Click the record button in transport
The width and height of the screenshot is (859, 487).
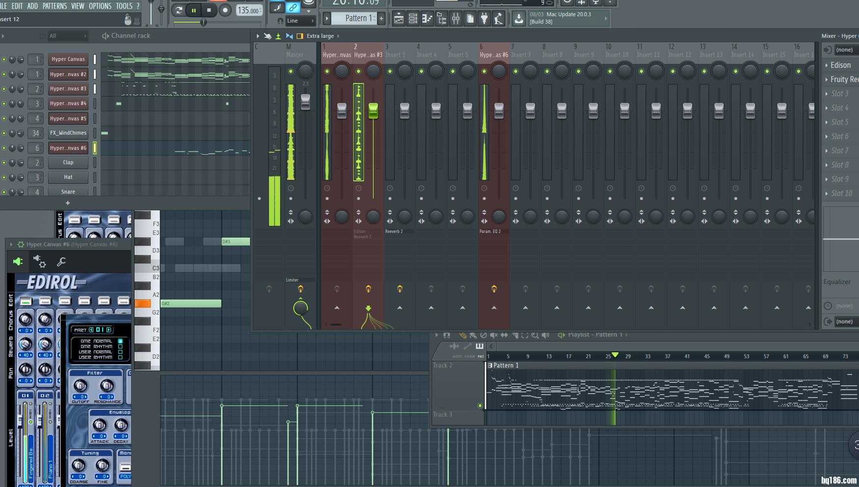pyautogui.click(x=225, y=10)
